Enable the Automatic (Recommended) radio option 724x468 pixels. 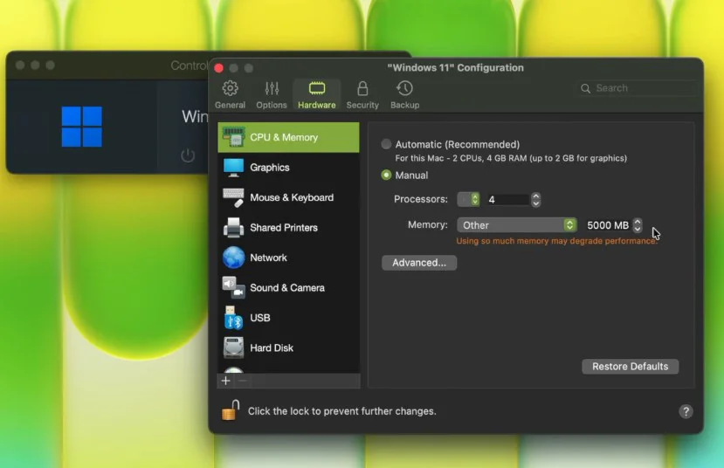387,145
